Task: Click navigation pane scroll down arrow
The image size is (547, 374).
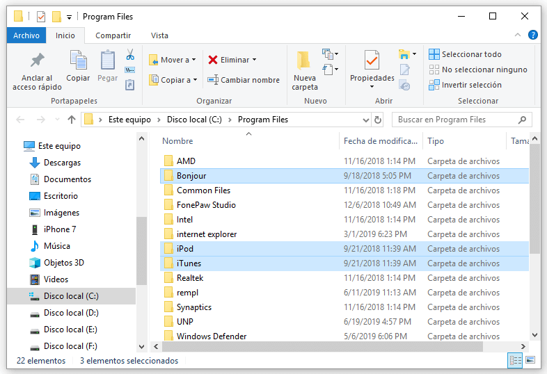Action: click(141, 346)
